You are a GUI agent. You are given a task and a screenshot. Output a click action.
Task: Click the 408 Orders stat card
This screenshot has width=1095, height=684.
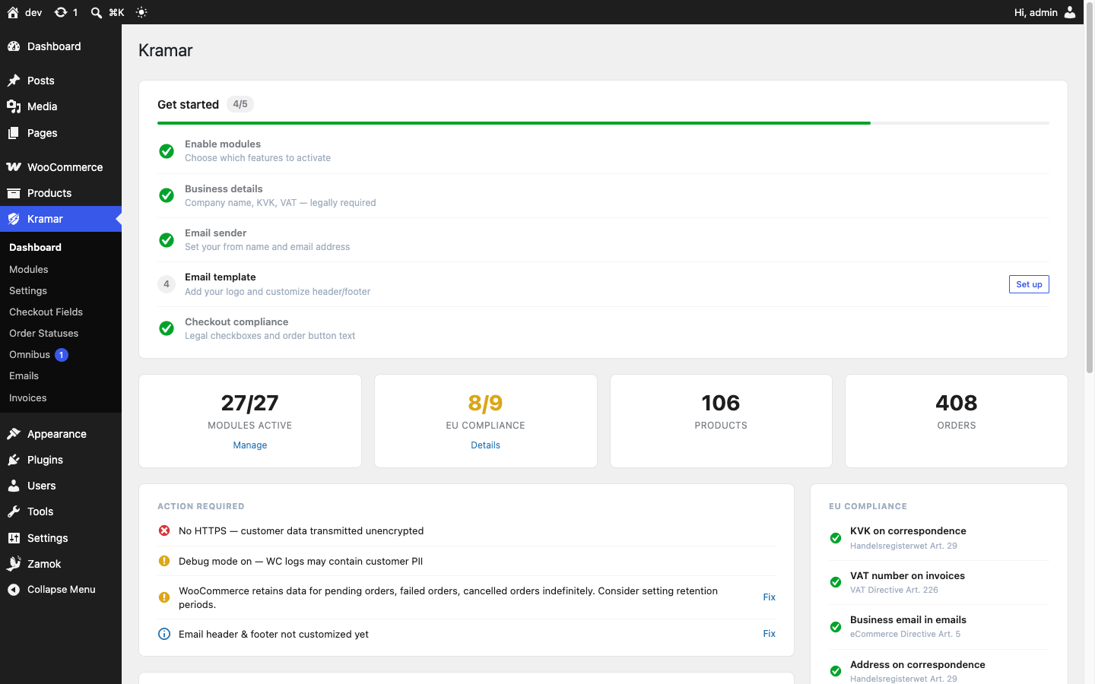957,421
